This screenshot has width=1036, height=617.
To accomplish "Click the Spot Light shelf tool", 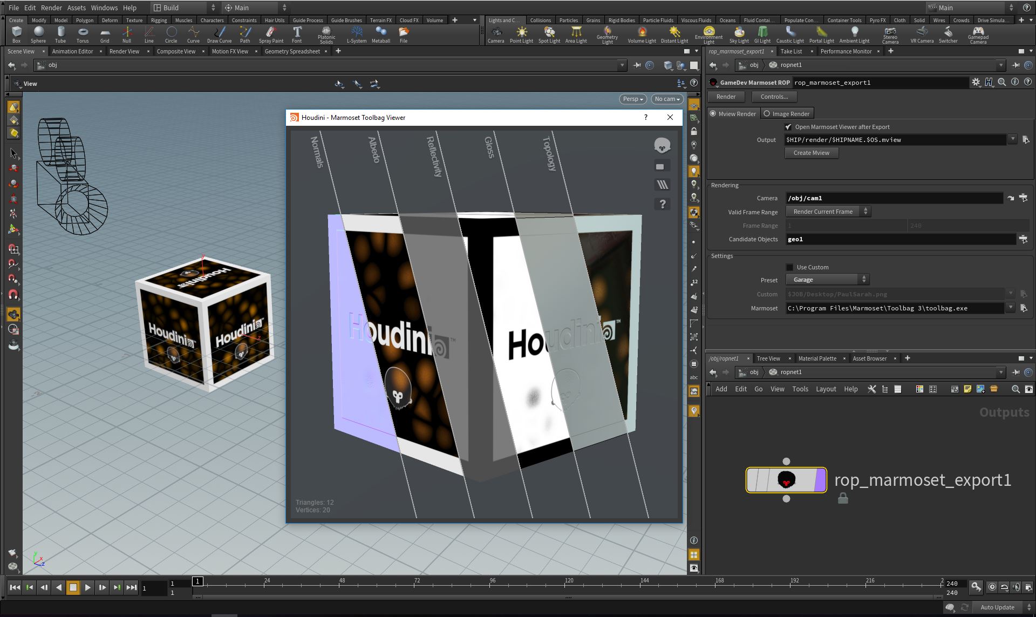I will (549, 35).
